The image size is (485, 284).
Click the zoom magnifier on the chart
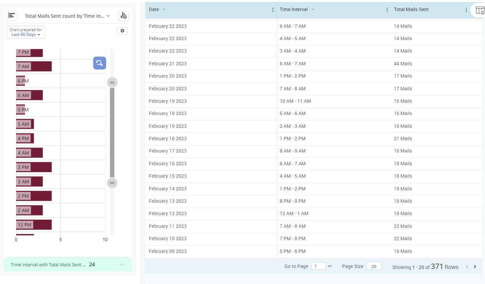pyautogui.click(x=99, y=63)
